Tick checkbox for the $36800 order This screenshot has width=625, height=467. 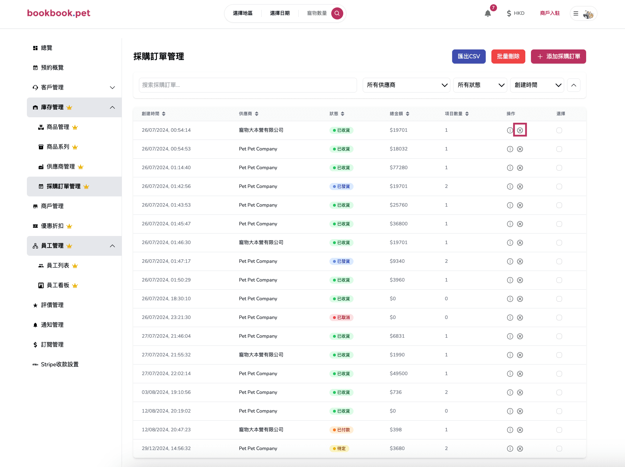559,224
